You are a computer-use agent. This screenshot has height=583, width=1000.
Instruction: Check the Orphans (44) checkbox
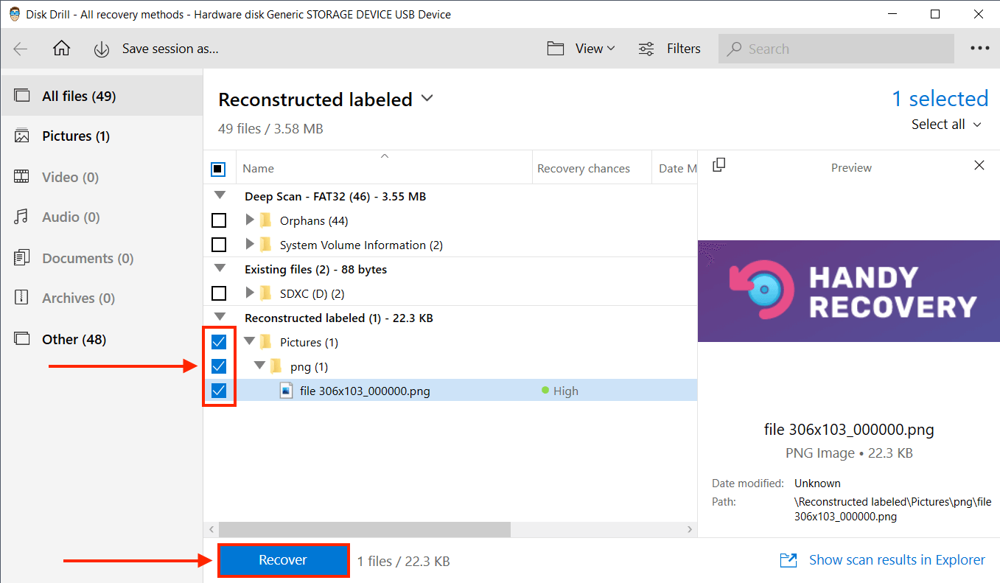219,220
